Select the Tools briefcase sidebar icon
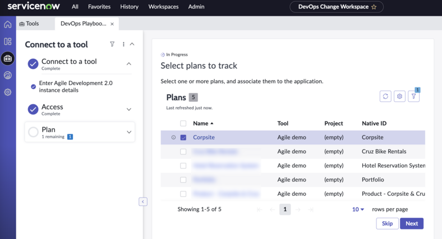Screen dimensions: 442x239 pos(8,58)
